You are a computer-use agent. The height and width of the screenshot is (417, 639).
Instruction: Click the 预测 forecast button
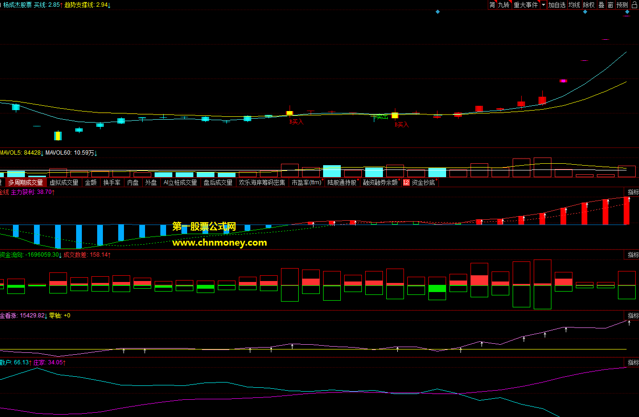(622, 5)
